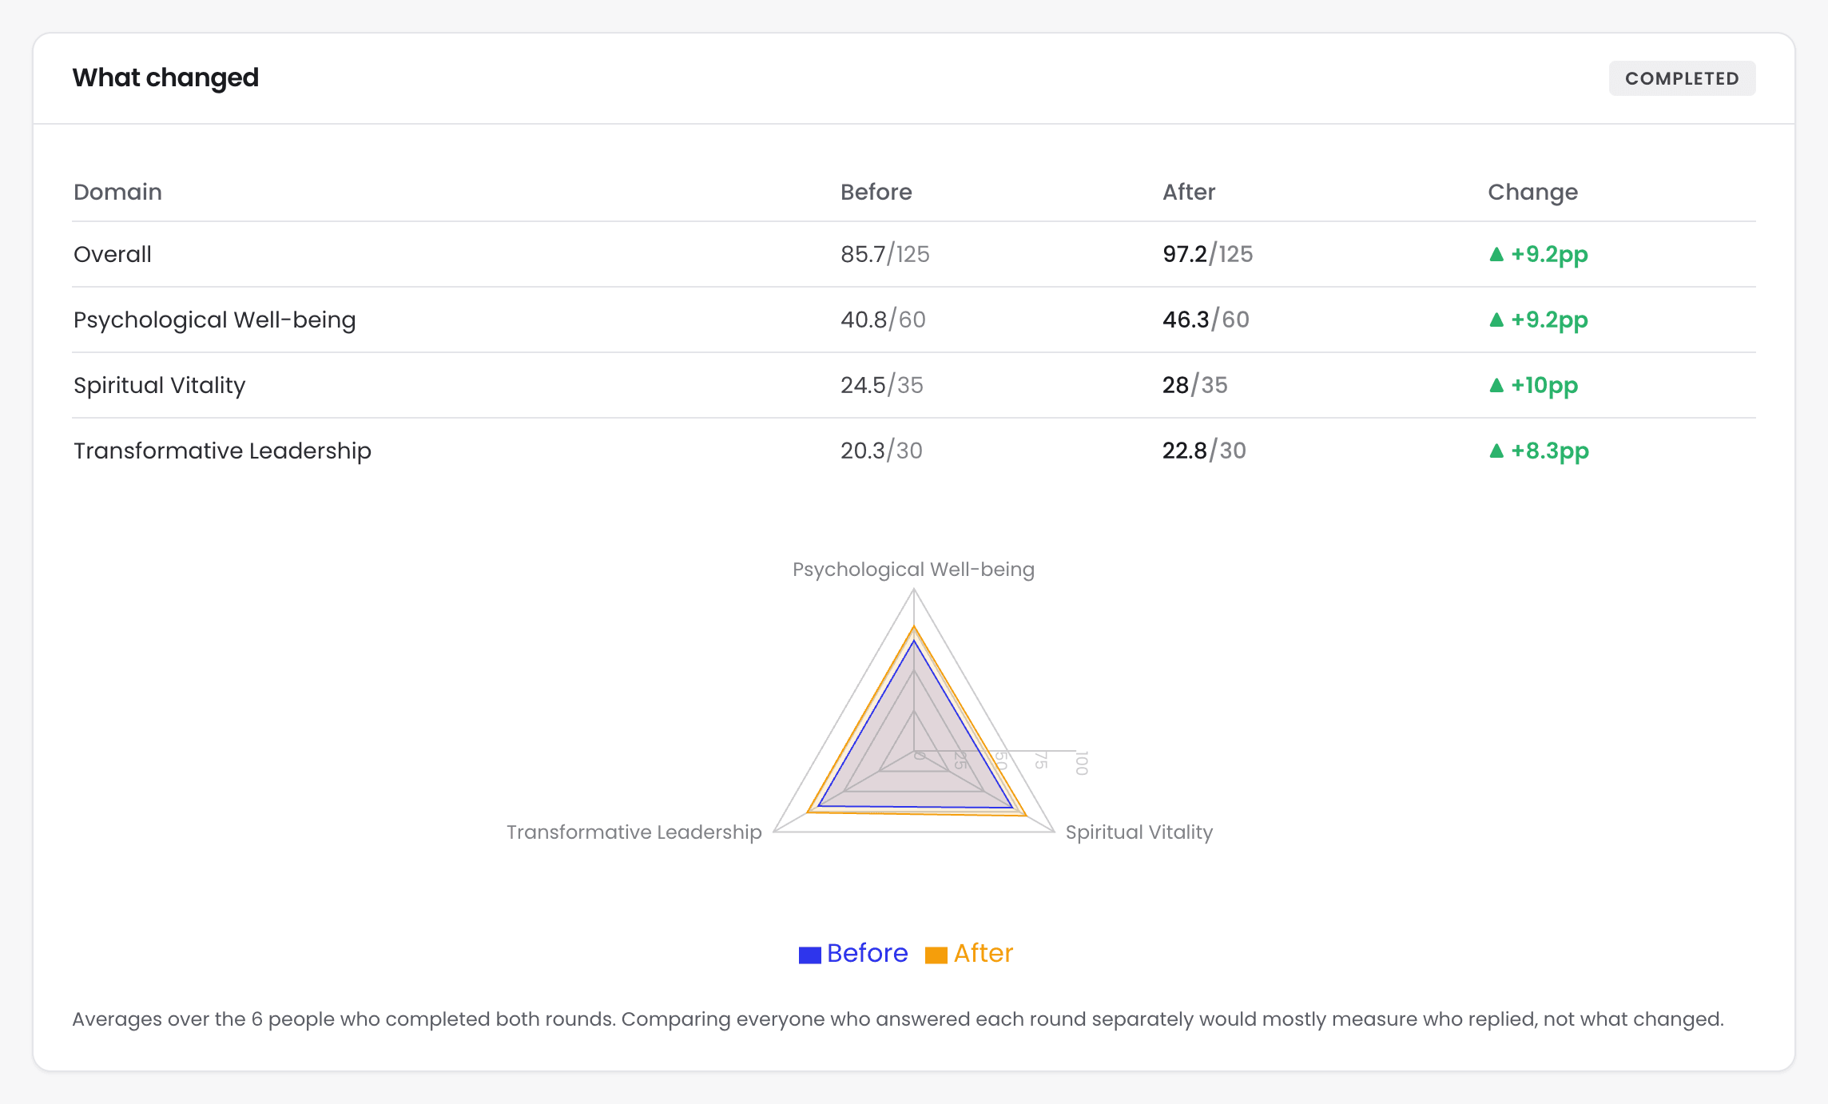
Task: Click the up-arrow icon beside +10pp
Action: tap(1496, 385)
